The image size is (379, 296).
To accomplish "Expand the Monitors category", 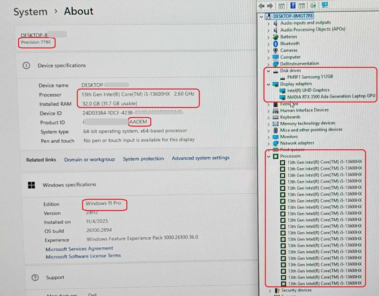I will [269, 137].
